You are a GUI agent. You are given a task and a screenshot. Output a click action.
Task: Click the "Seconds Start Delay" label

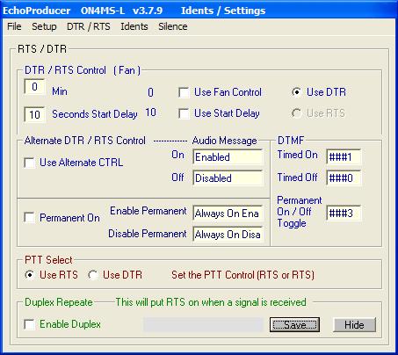[95, 114]
